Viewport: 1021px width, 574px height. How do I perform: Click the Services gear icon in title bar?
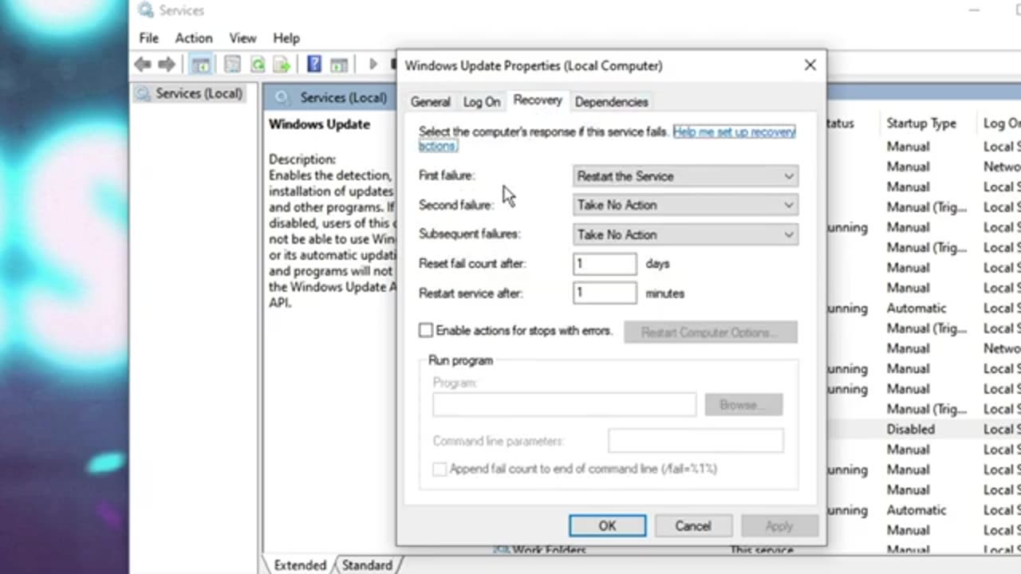pyautogui.click(x=146, y=10)
